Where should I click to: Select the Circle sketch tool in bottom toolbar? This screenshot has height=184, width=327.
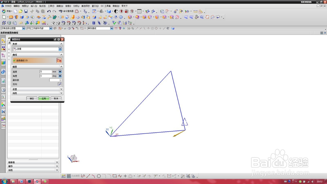(99, 176)
